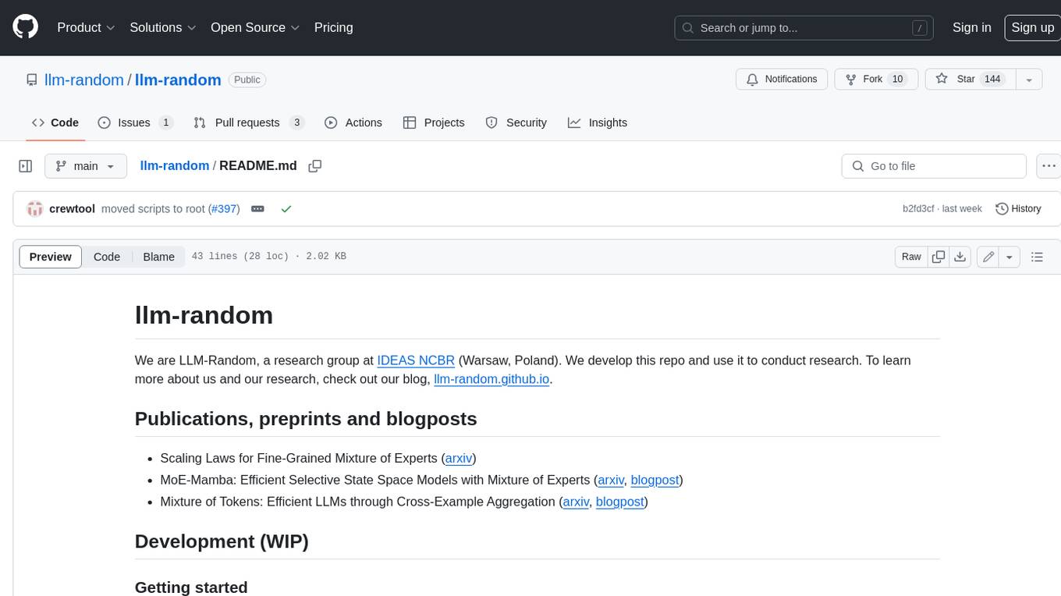Viewport: 1061px width, 596px height.
Task: Expand the file tree side panel
Action: [25, 166]
